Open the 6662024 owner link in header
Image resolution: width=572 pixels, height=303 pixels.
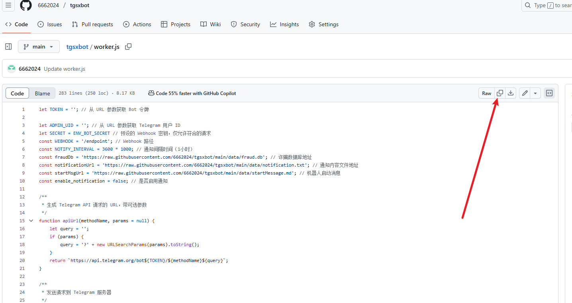click(x=48, y=5)
